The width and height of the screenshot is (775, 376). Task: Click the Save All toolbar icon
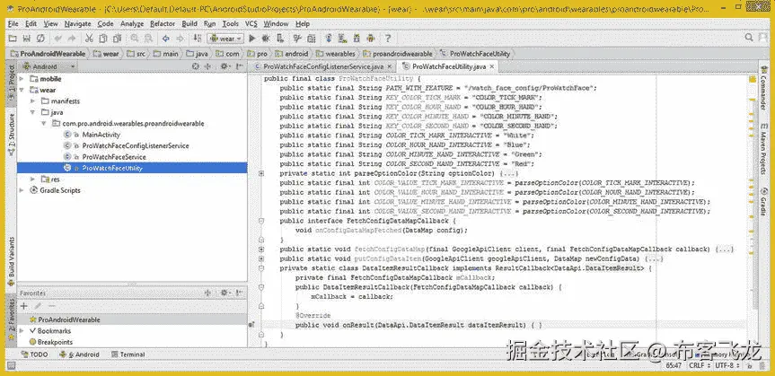tap(27, 38)
